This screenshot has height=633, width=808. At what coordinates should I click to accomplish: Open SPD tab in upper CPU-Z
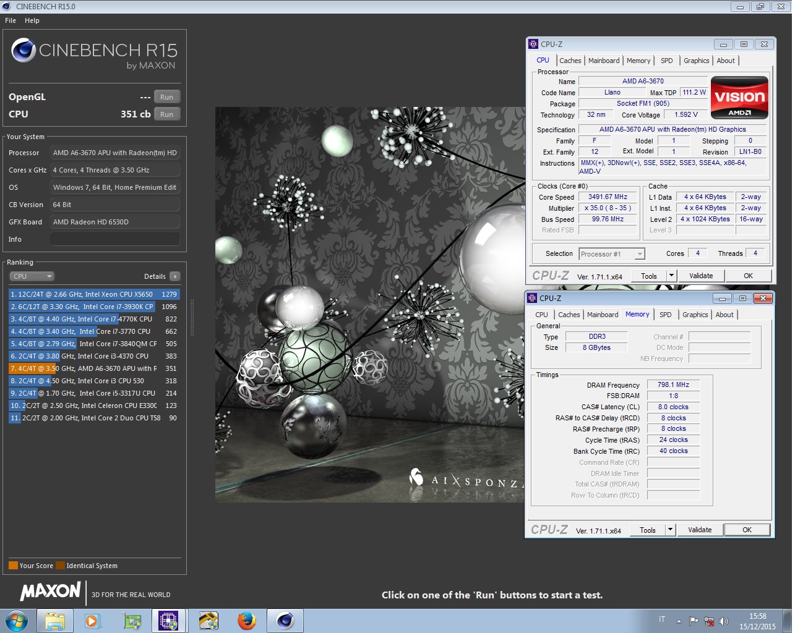pos(666,61)
